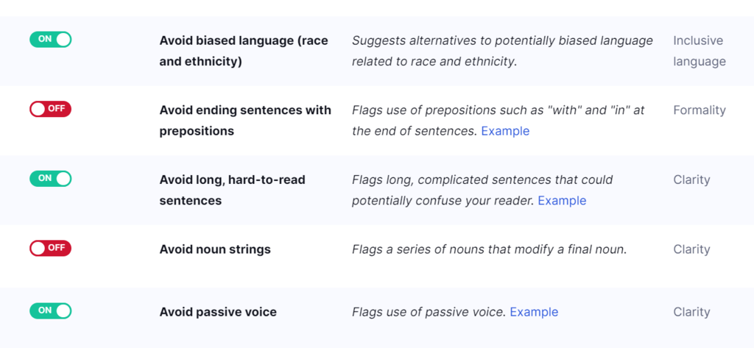Click the 'Avoid noun strings' rule name

click(x=215, y=249)
